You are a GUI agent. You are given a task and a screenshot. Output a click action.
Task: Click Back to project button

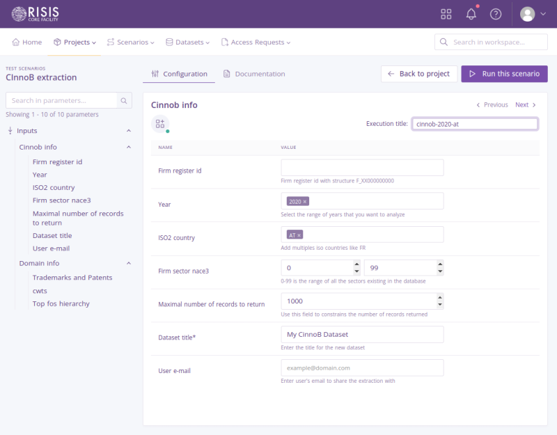(419, 74)
